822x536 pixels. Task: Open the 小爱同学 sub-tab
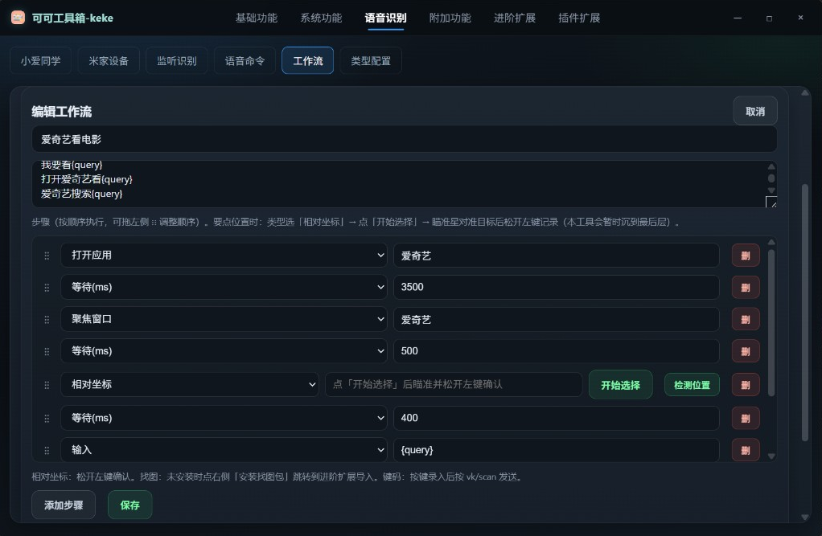point(40,61)
